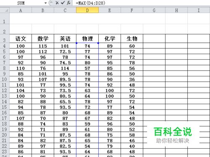Viewport: 210px width, 157px height.
Task: Click the 物理 header cell
Action: [87, 39]
